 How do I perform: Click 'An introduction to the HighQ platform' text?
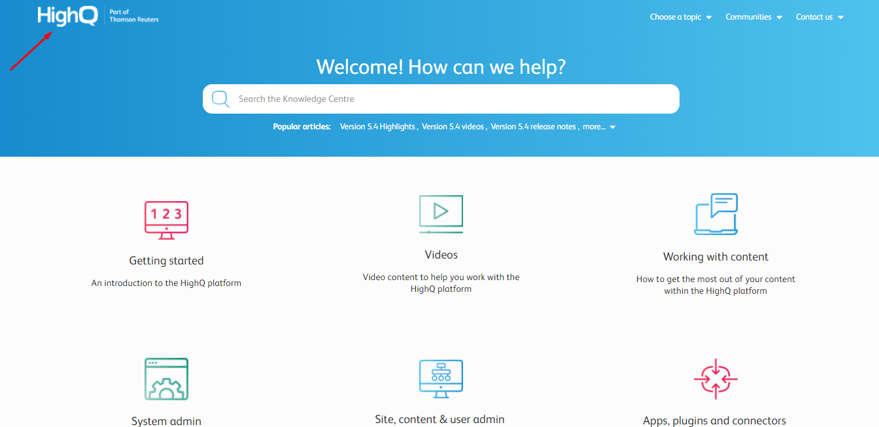[x=166, y=283]
